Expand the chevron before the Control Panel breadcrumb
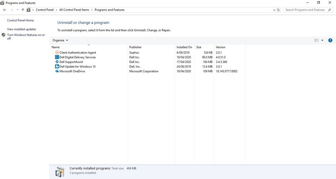 tap(33, 10)
